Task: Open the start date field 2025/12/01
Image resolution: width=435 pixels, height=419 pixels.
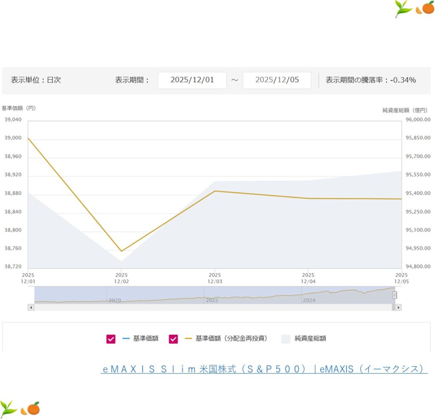Action: (x=192, y=80)
